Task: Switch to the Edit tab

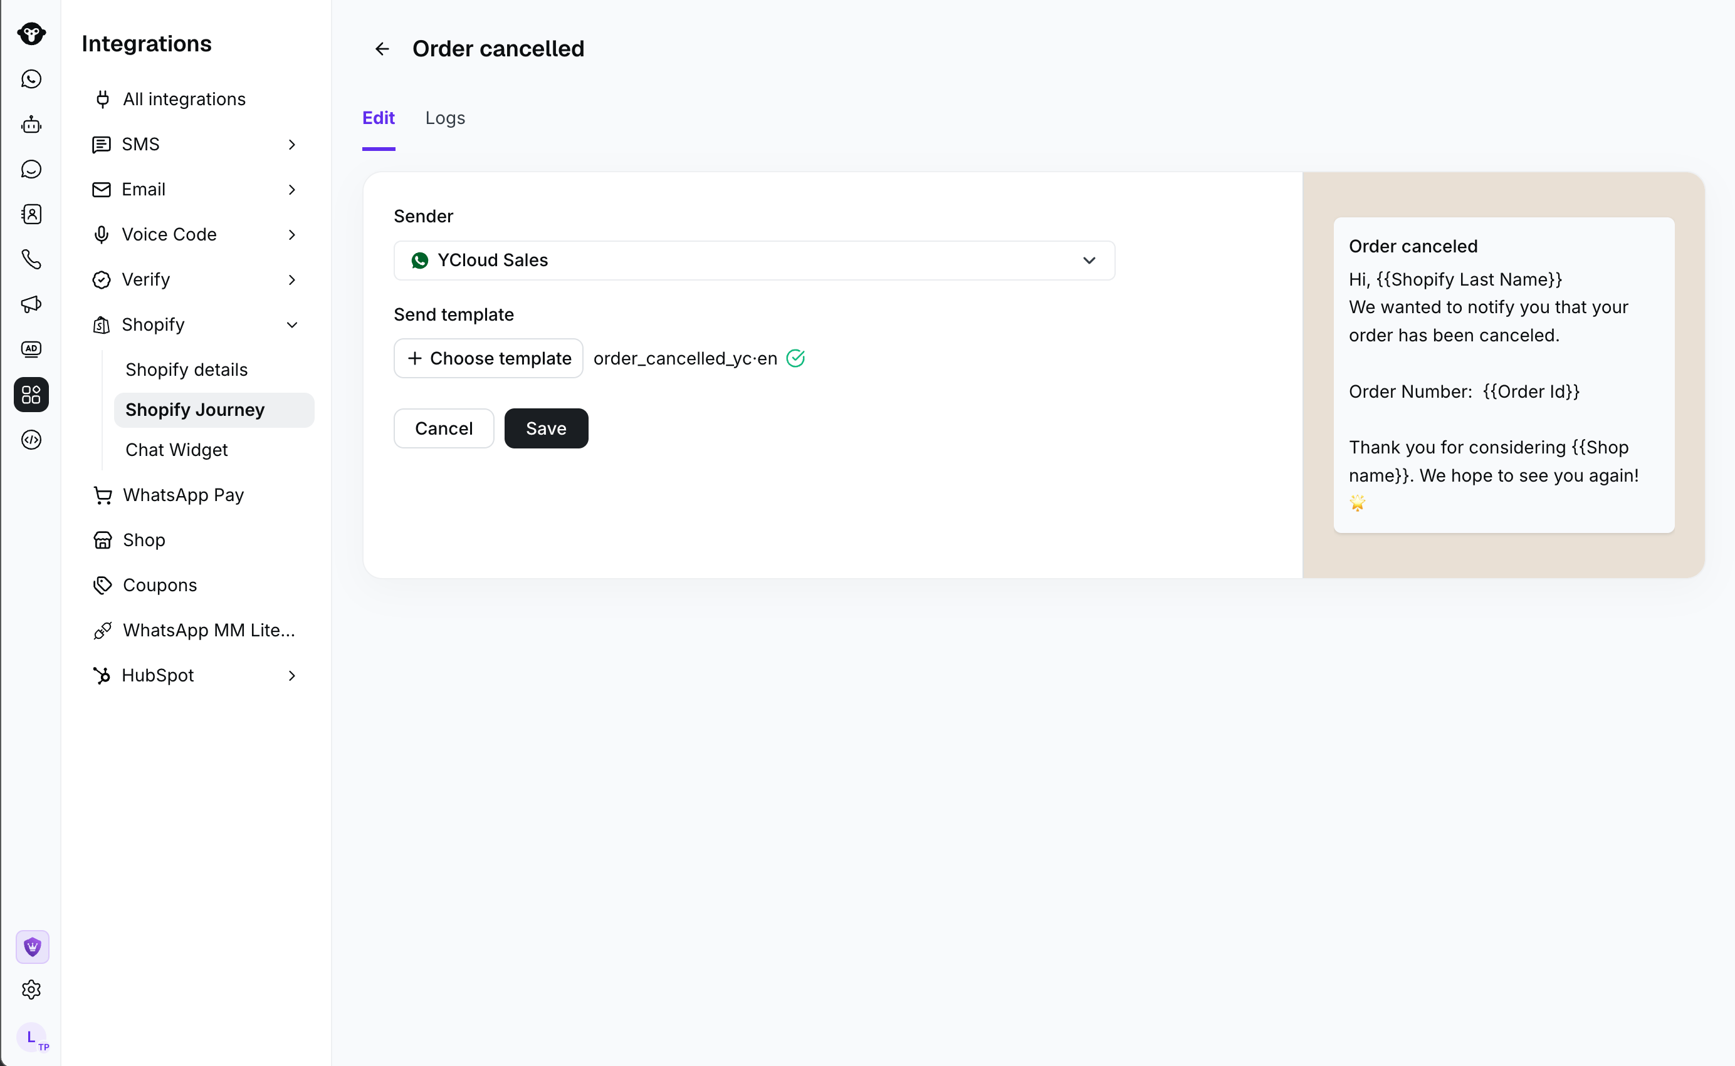Action: pos(378,118)
